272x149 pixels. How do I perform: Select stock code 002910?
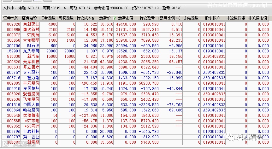click(x=14, y=89)
